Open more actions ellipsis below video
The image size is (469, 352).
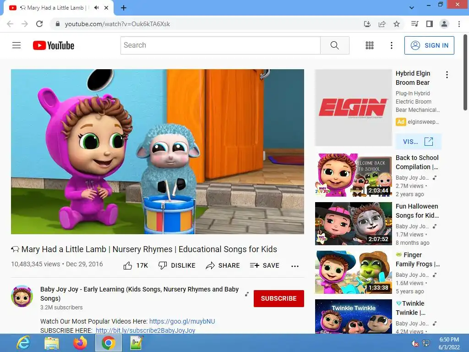(295, 266)
